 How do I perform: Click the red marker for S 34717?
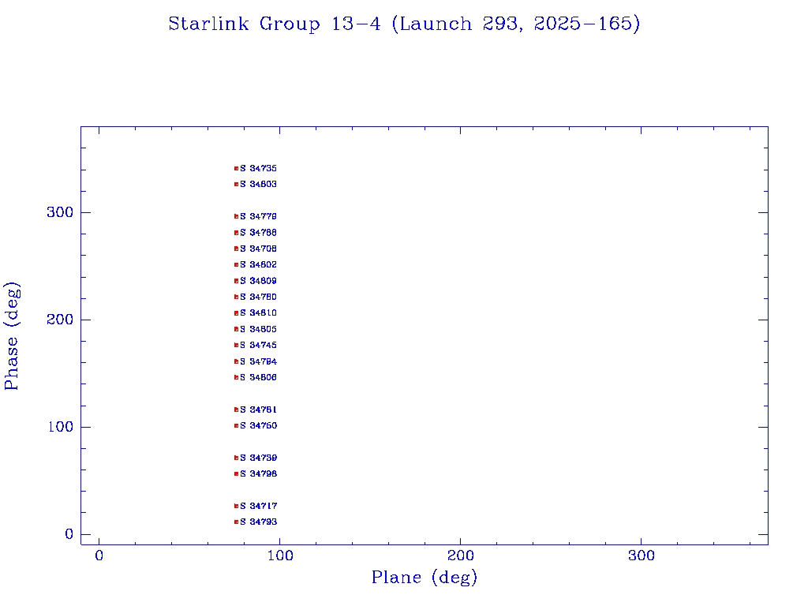pos(236,506)
